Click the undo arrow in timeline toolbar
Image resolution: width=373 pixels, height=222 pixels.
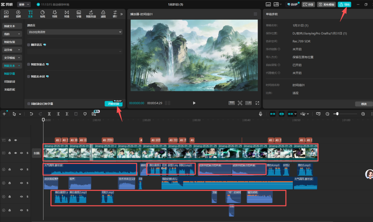tap(31, 114)
